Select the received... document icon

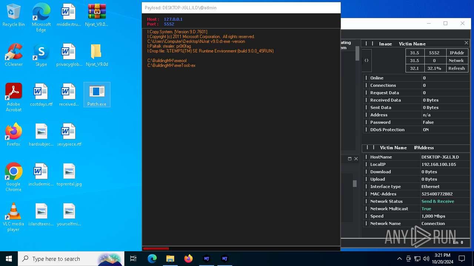click(x=69, y=95)
